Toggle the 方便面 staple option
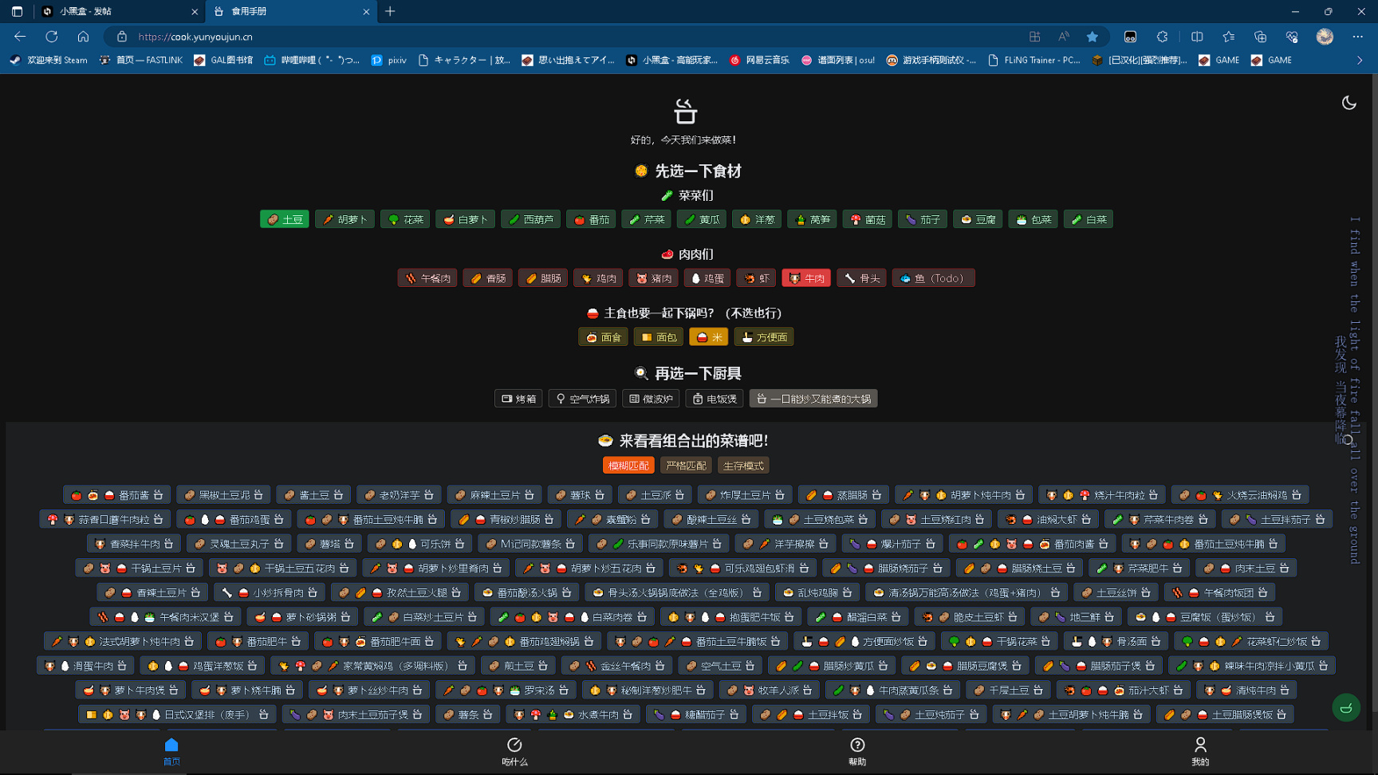Image resolution: width=1378 pixels, height=775 pixels. 764,337
